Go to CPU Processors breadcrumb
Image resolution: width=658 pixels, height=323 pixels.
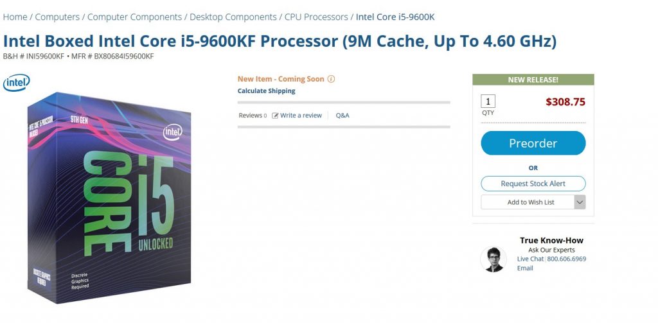(316, 17)
